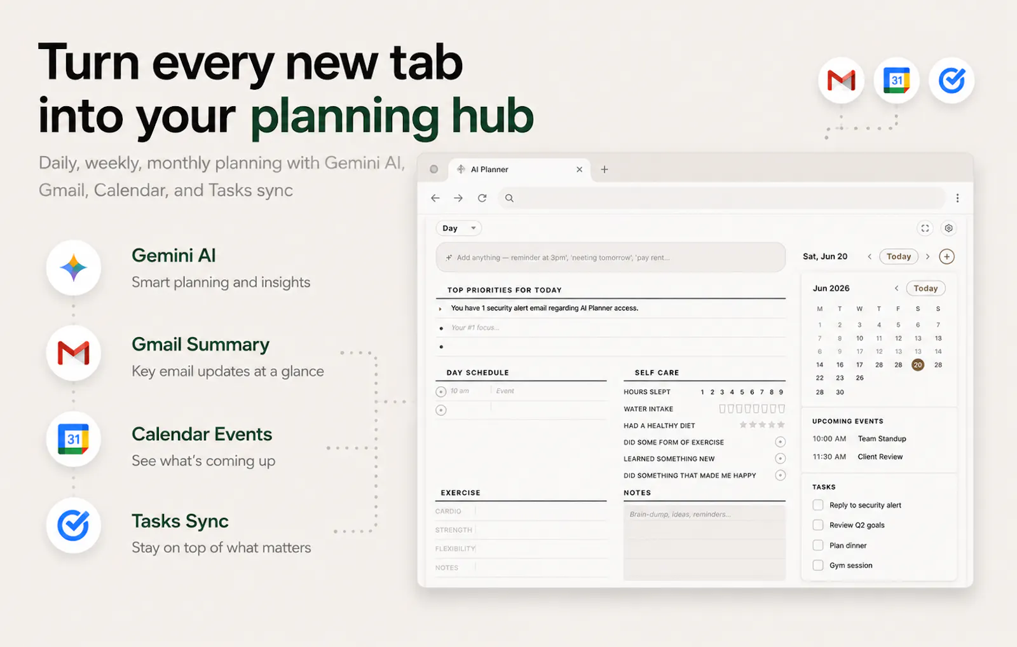Click the Today button beside the date
Image resolution: width=1017 pixels, height=647 pixels.
[x=899, y=256]
